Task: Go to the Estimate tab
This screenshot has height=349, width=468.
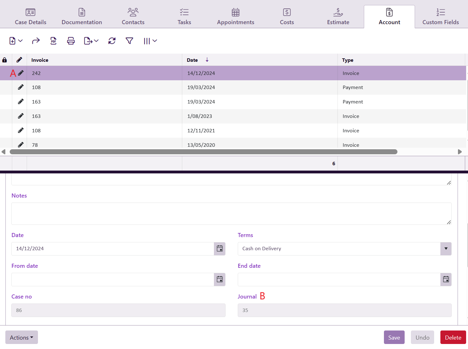Action: tap(338, 17)
